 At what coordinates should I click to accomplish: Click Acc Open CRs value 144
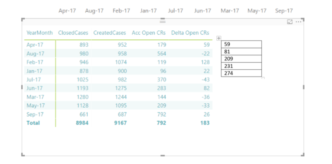coord(162,97)
